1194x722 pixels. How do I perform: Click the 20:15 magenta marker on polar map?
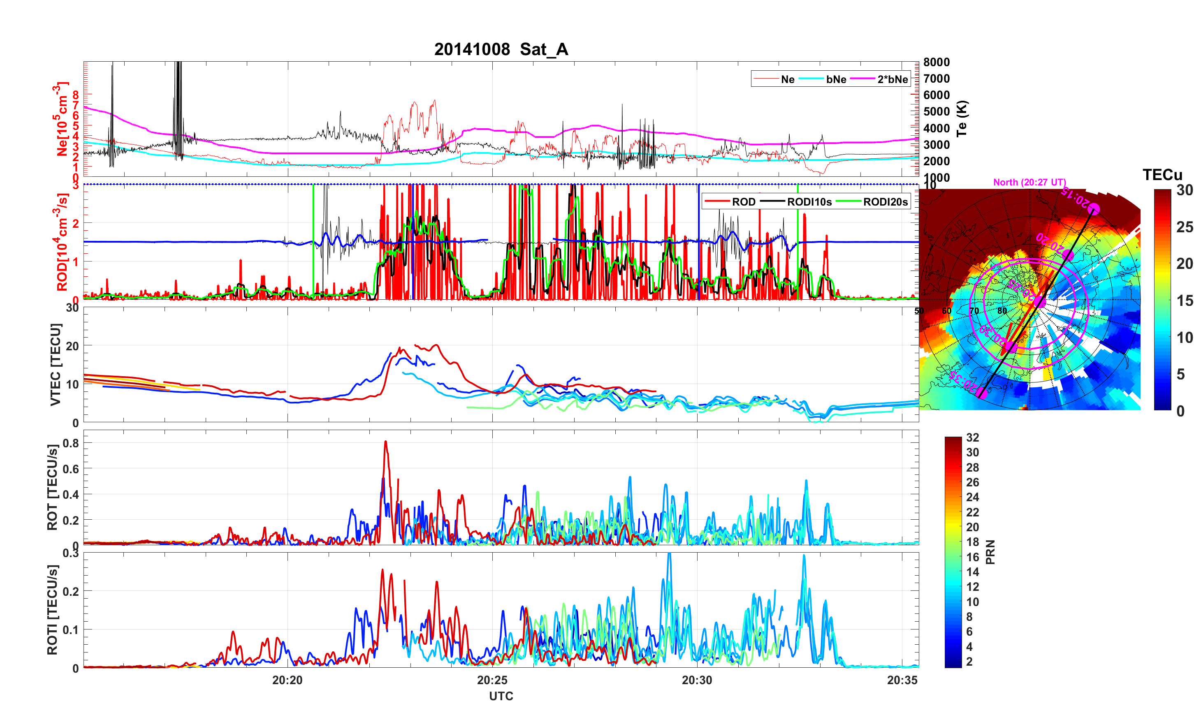point(1094,209)
